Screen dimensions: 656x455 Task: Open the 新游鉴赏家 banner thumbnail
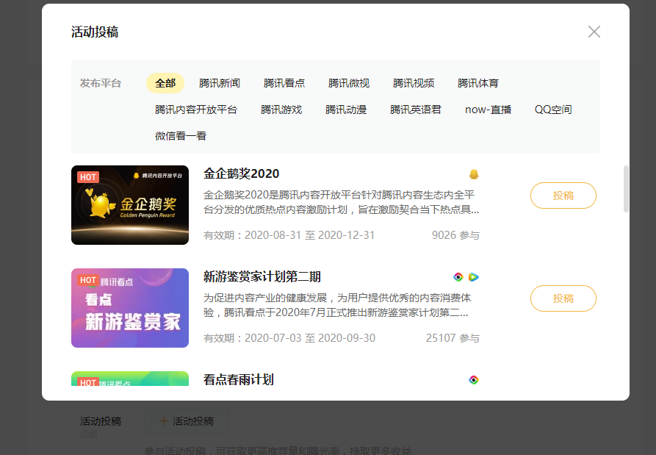click(x=130, y=308)
